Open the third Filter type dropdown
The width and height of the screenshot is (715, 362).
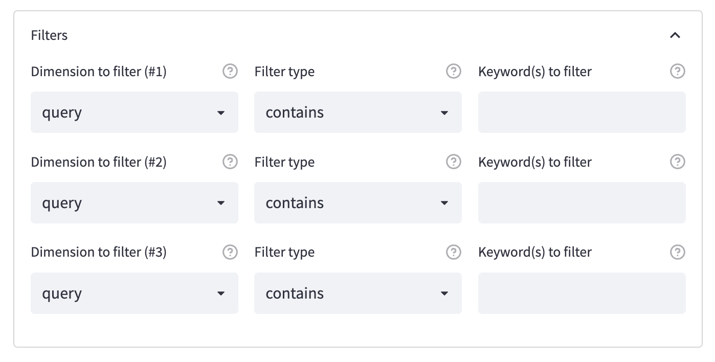pyautogui.click(x=357, y=293)
